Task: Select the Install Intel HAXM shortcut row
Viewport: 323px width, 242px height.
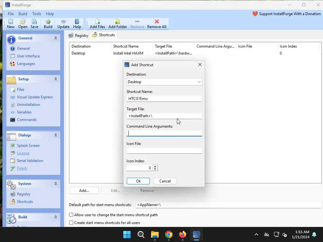Action: tap(195, 53)
